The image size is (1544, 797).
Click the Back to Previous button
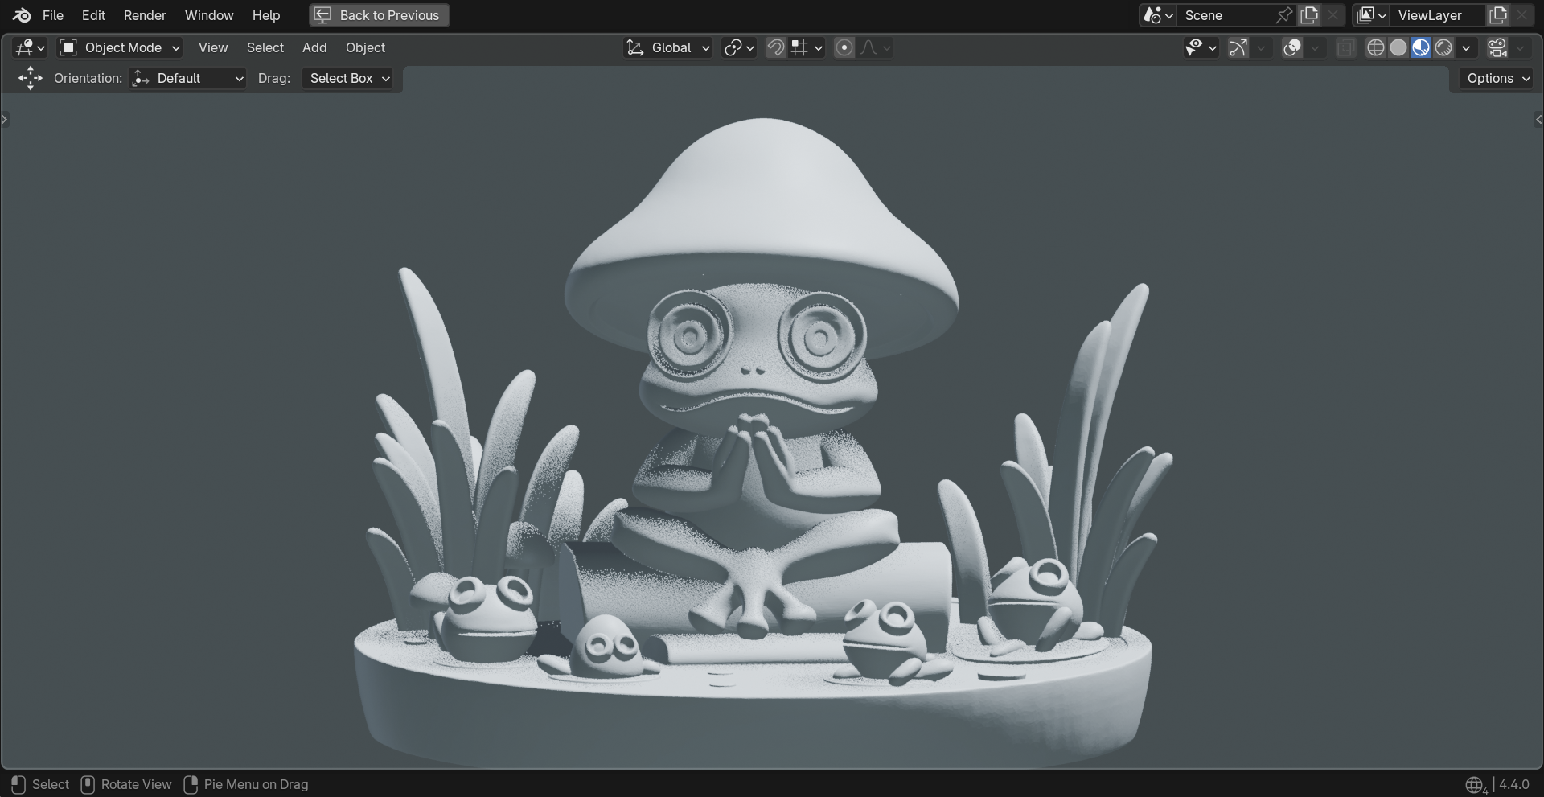coord(379,15)
